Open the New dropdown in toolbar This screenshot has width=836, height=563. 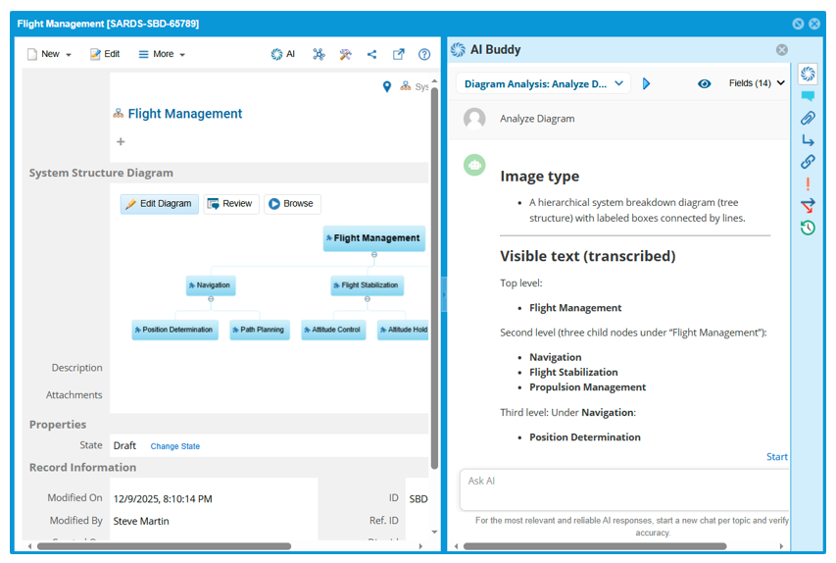(x=49, y=54)
